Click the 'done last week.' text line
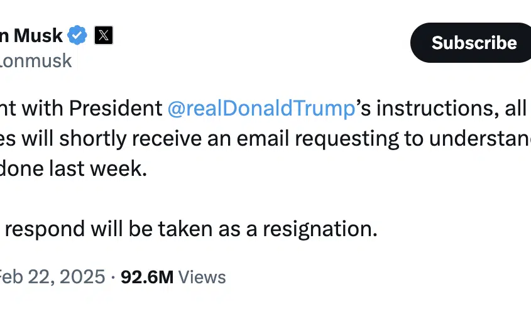The height and width of the screenshot is (309, 531). pyautogui.click(x=74, y=168)
